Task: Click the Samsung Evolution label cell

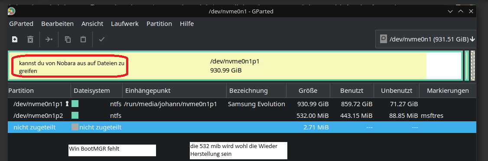Action: (257, 104)
